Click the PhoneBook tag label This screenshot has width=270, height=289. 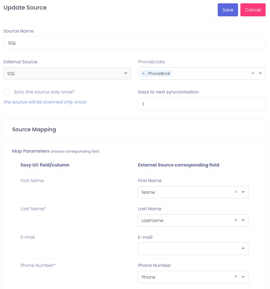pos(159,74)
